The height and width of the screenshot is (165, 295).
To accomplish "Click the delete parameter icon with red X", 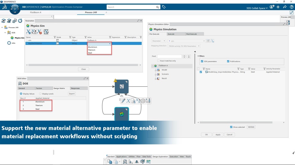I will (40, 32).
